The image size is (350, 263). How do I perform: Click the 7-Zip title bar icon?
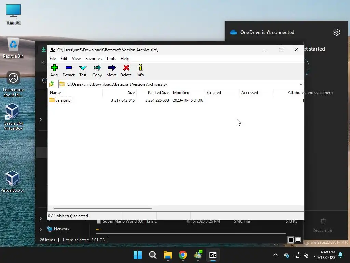tap(53, 50)
